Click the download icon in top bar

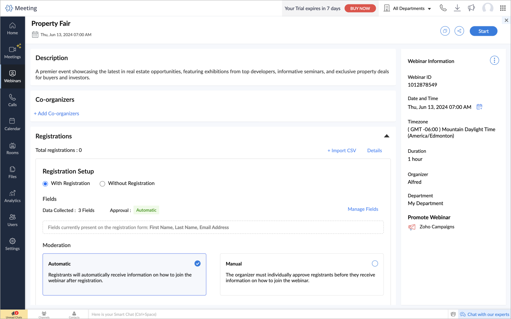457,8
